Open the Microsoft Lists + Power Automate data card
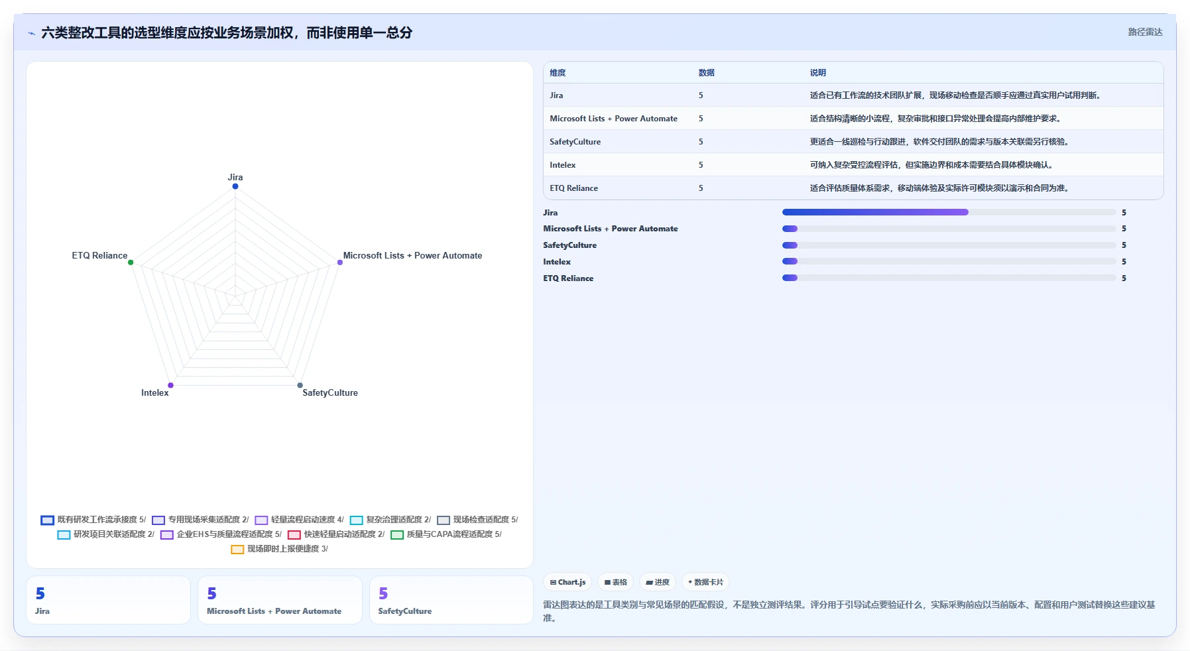 (x=280, y=600)
